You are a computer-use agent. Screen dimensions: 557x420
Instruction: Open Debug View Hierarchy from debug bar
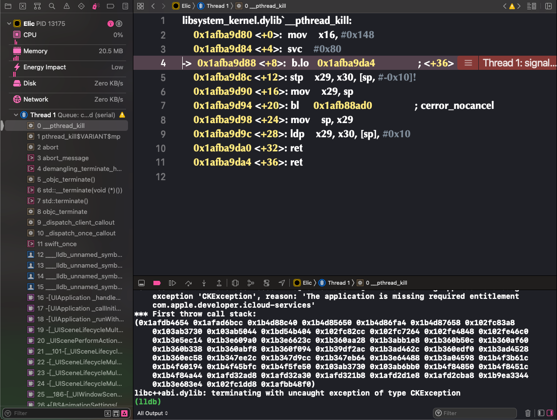click(235, 283)
